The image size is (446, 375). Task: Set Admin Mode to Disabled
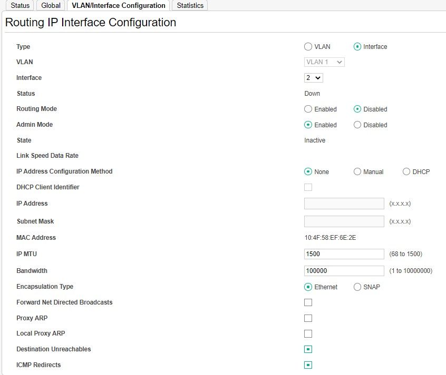(x=357, y=125)
